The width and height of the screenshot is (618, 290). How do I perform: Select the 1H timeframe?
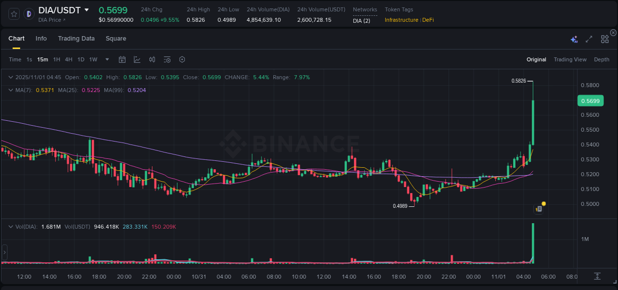click(x=57, y=59)
